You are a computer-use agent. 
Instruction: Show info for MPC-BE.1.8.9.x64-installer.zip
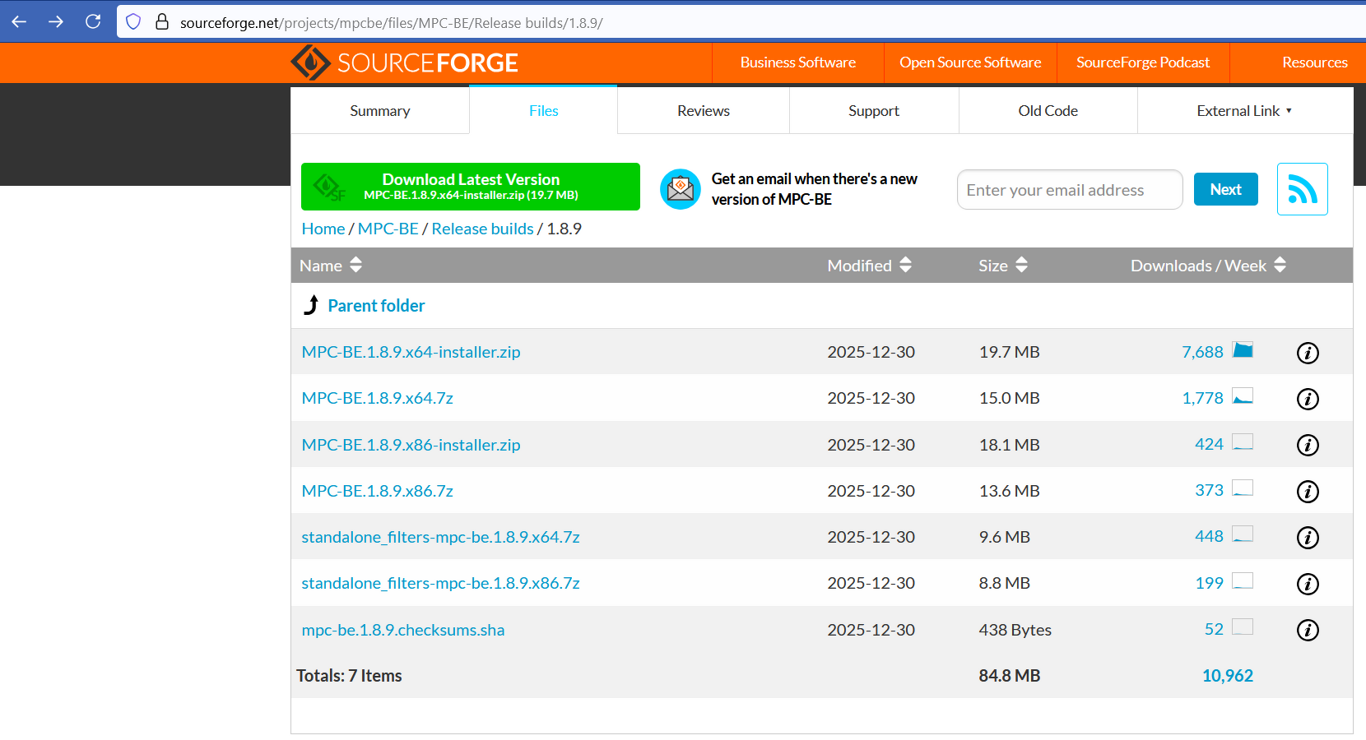1308,353
